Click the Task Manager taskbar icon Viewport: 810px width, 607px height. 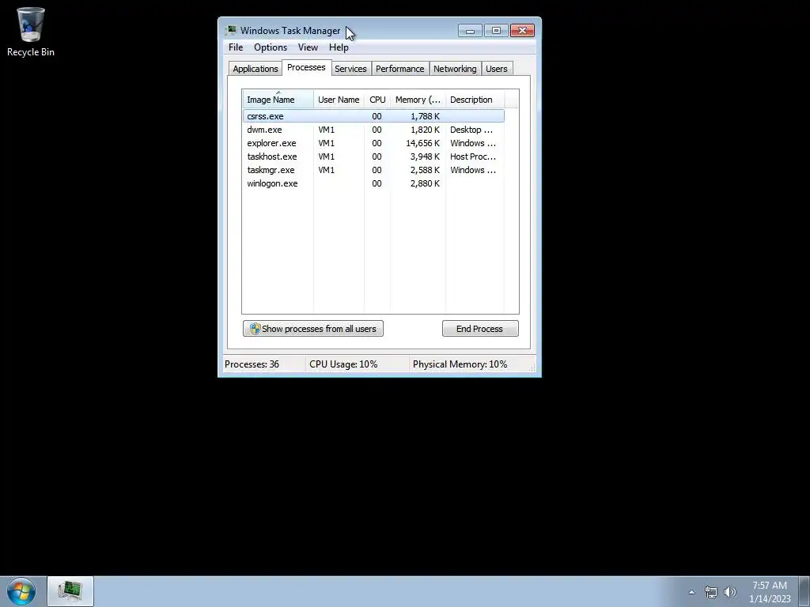tap(70, 591)
